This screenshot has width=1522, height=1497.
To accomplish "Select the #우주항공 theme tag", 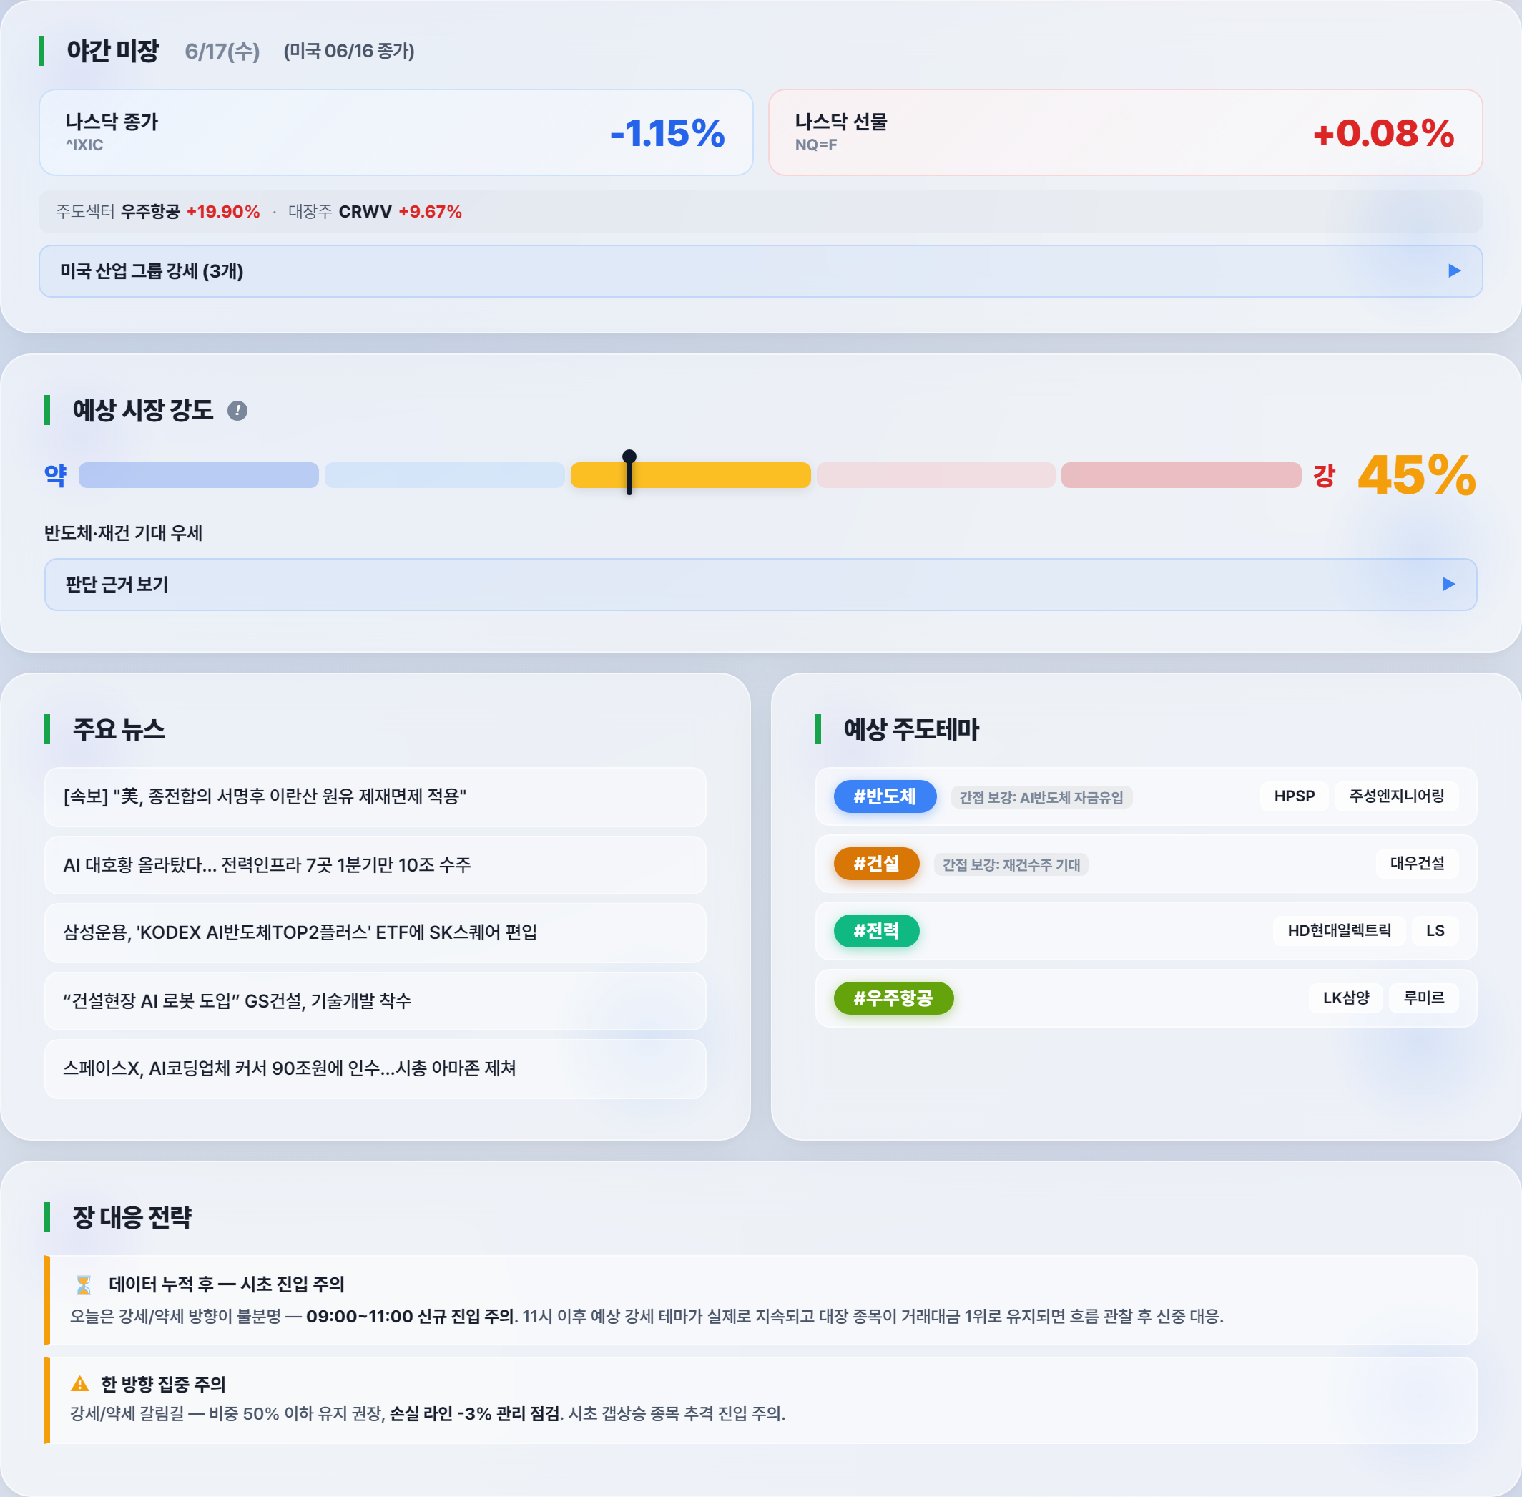I will click(x=893, y=998).
